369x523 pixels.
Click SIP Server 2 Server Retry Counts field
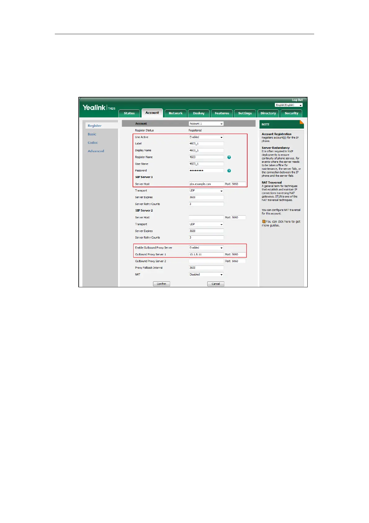[x=206, y=238]
